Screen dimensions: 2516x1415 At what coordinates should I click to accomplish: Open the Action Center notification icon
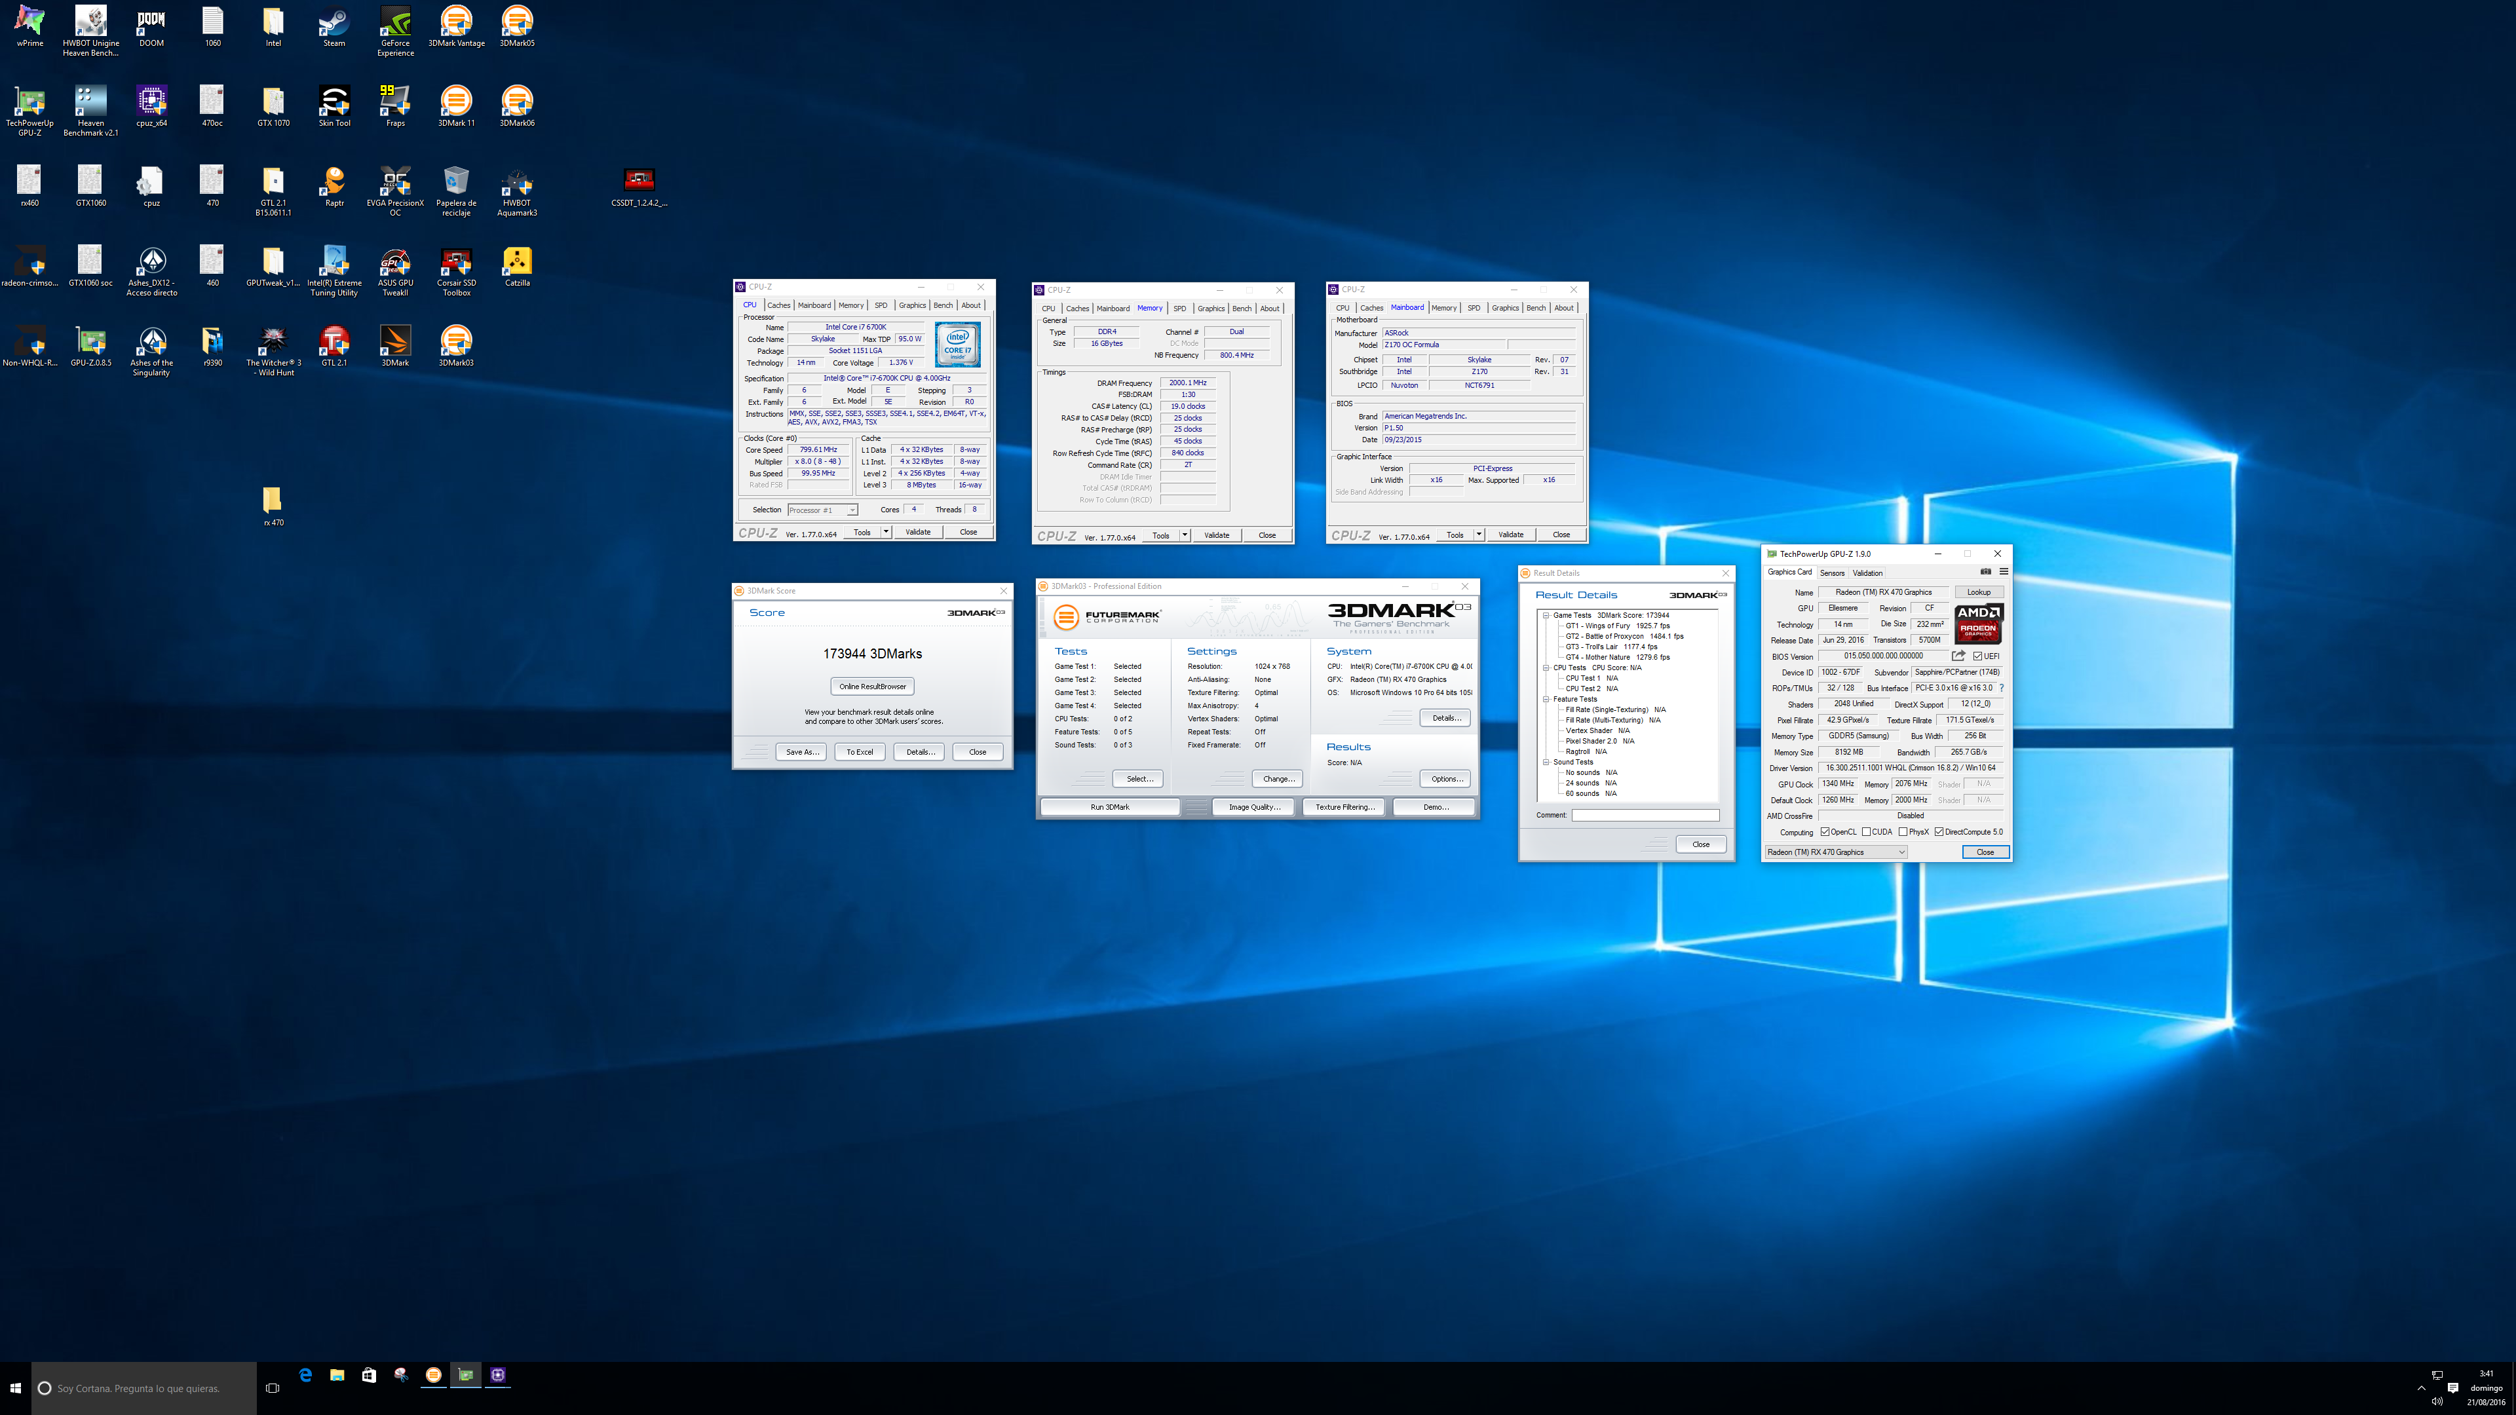pos(2452,1387)
